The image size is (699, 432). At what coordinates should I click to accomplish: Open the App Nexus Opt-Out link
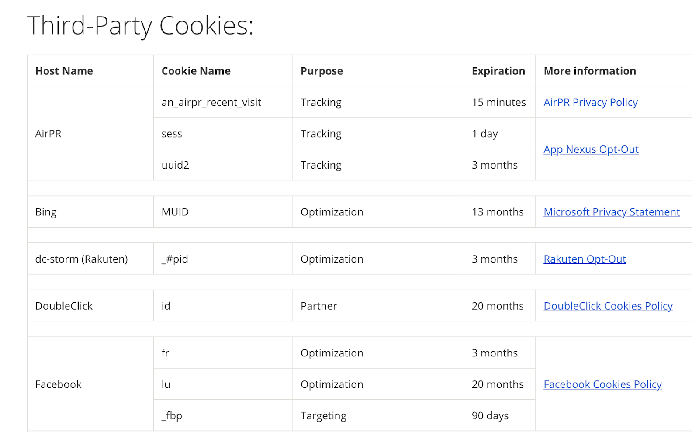coord(591,149)
